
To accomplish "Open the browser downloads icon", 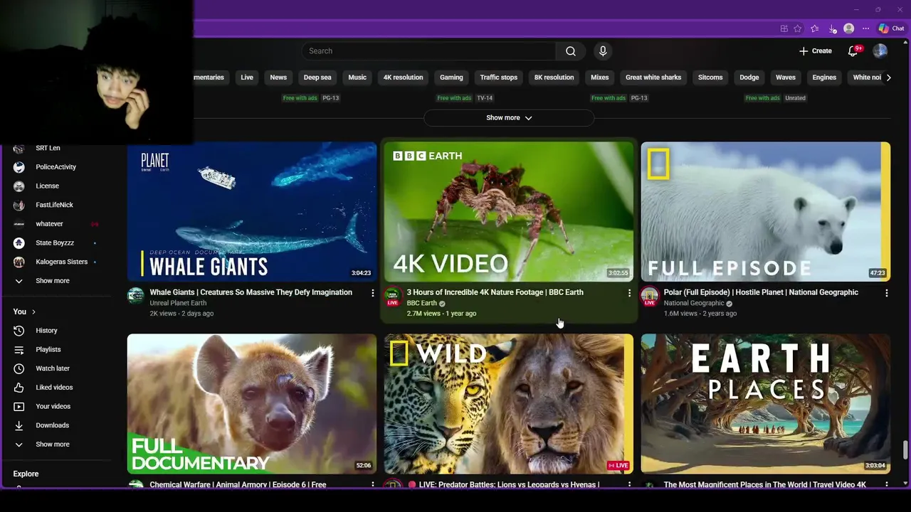I will (832, 28).
